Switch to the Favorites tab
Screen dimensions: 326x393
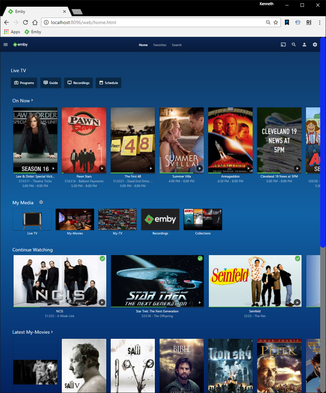point(160,45)
